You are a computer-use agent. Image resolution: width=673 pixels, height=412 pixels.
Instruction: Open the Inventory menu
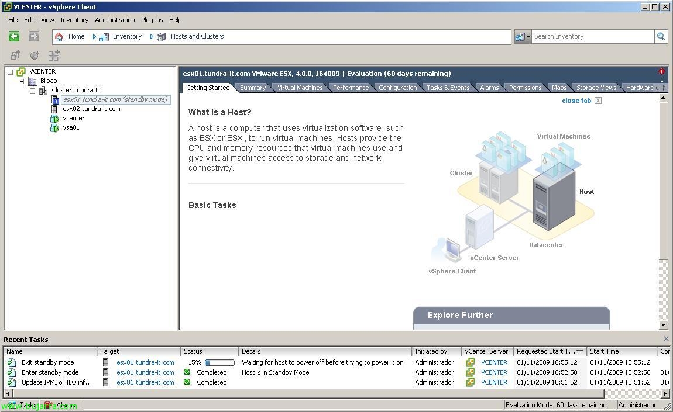click(74, 20)
